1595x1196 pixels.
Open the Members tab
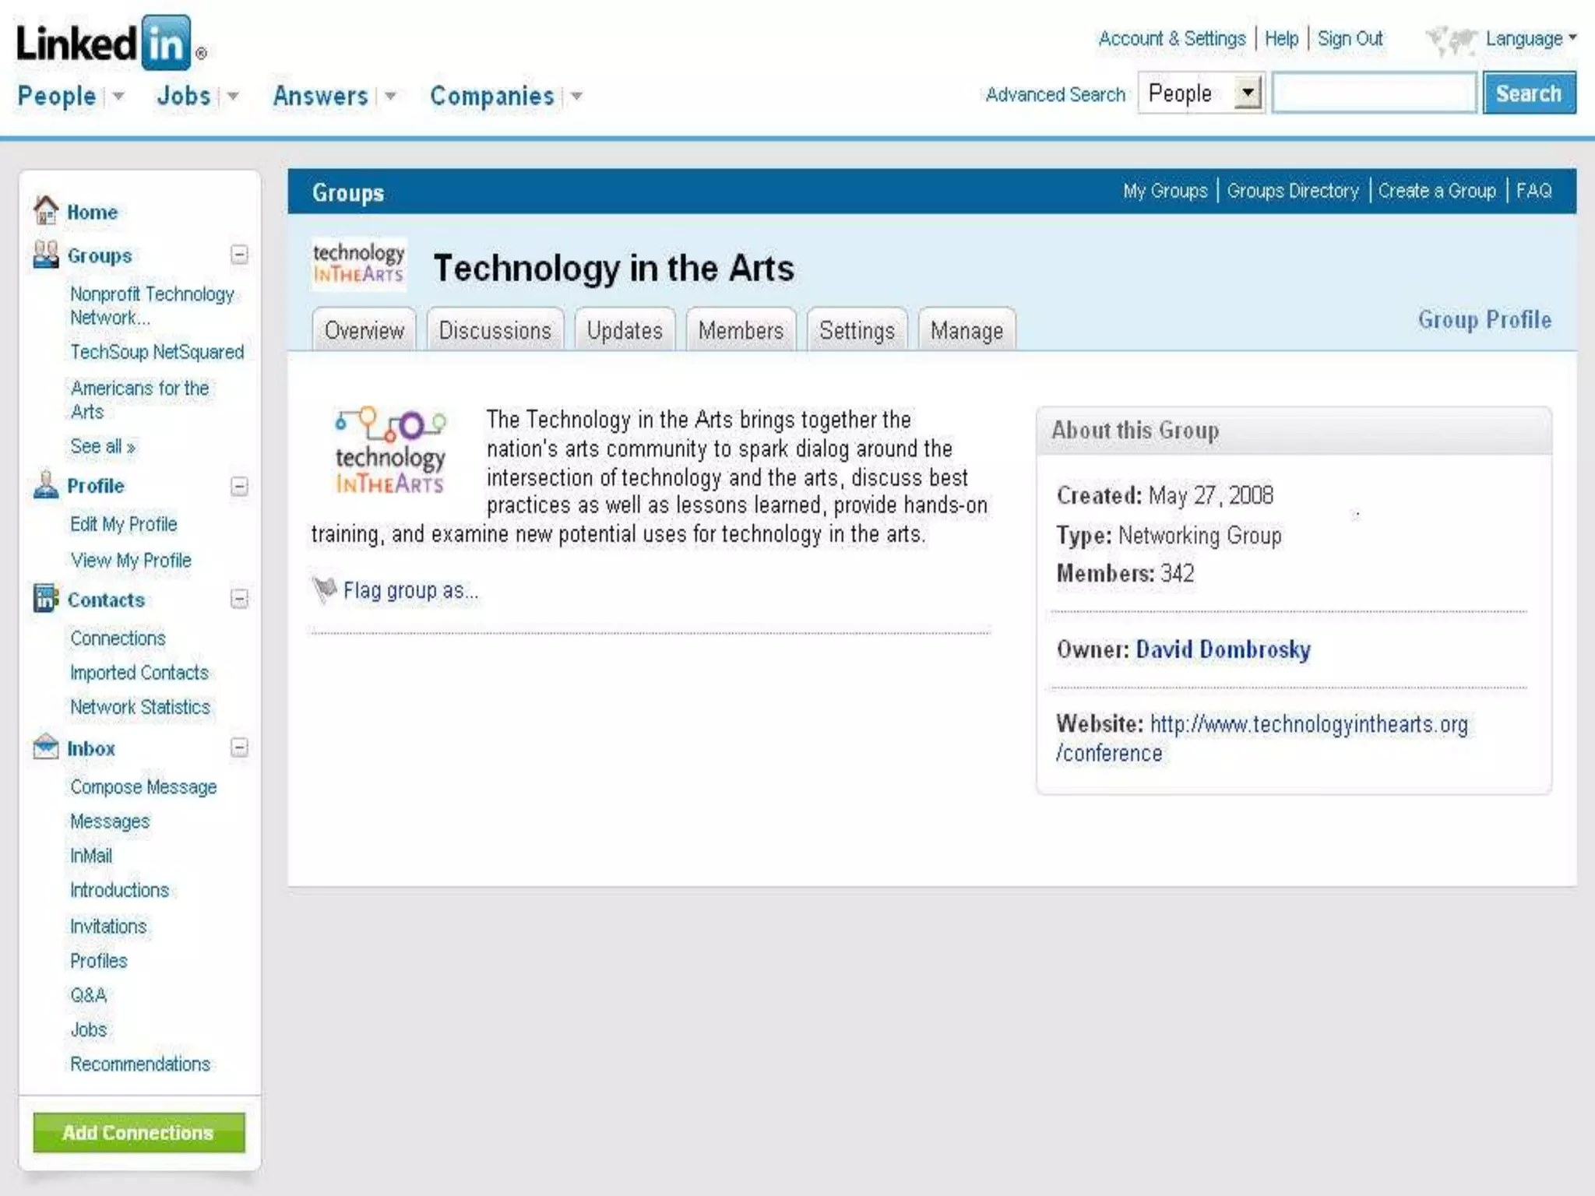pos(740,330)
